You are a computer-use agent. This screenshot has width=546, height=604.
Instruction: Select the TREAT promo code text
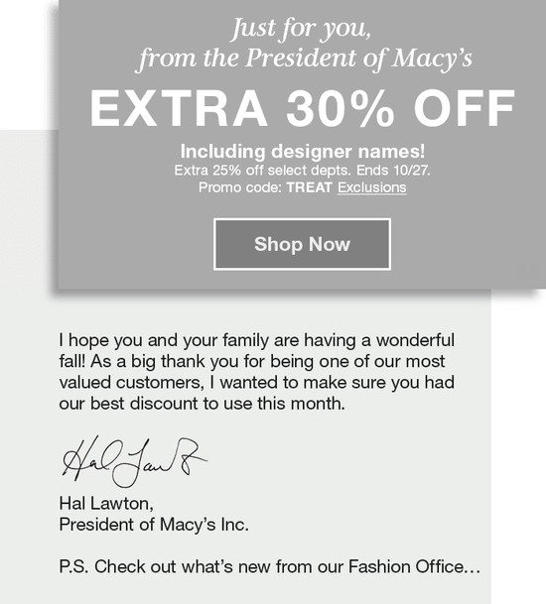310,187
